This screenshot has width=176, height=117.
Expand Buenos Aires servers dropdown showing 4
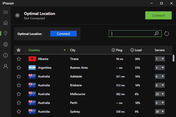pyautogui.click(x=160, y=68)
